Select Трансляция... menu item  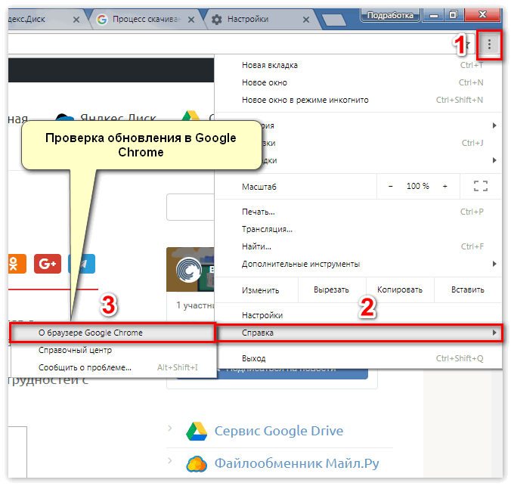(358, 229)
